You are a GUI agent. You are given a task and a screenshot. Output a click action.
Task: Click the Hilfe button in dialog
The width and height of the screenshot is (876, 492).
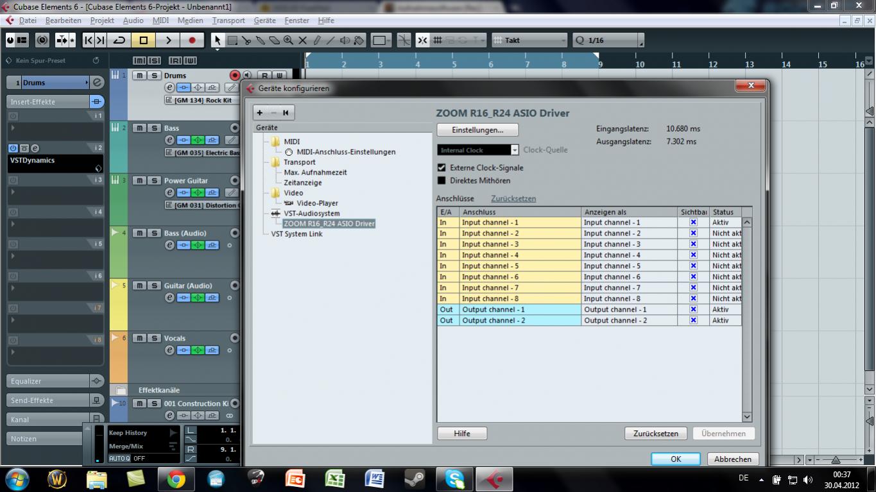click(462, 434)
